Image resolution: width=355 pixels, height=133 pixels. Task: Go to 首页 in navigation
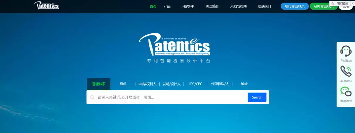click(153, 6)
